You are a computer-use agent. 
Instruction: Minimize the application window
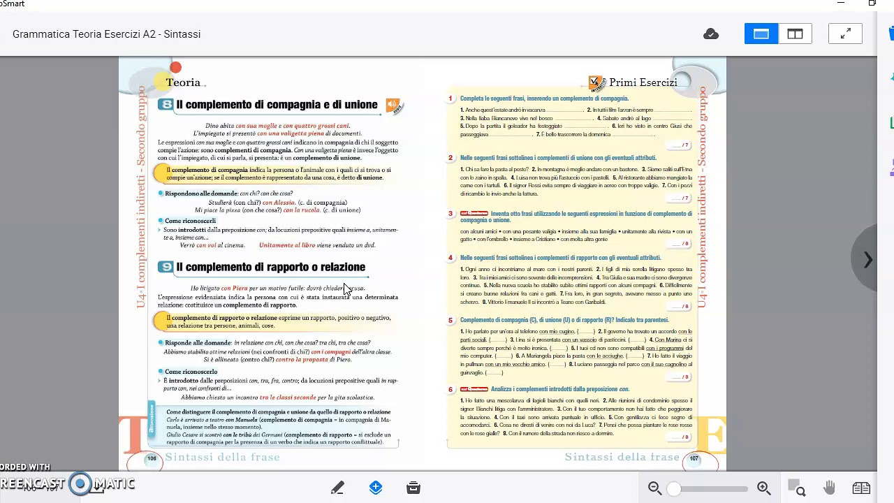841,3
